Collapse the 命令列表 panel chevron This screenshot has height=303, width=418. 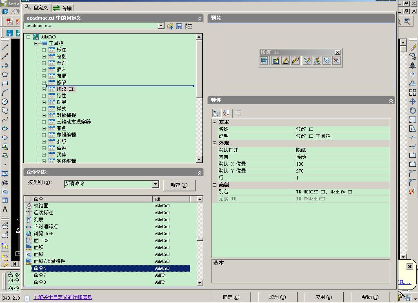coord(199,173)
